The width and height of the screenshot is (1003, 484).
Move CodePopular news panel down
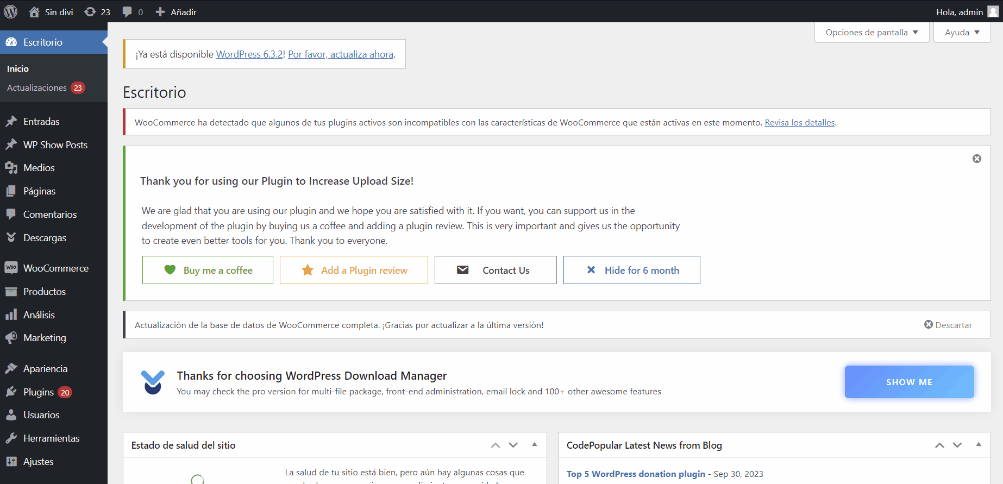click(957, 445)
